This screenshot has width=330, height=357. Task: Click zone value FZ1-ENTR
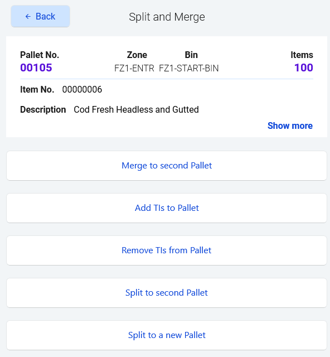tap(134, 68)
